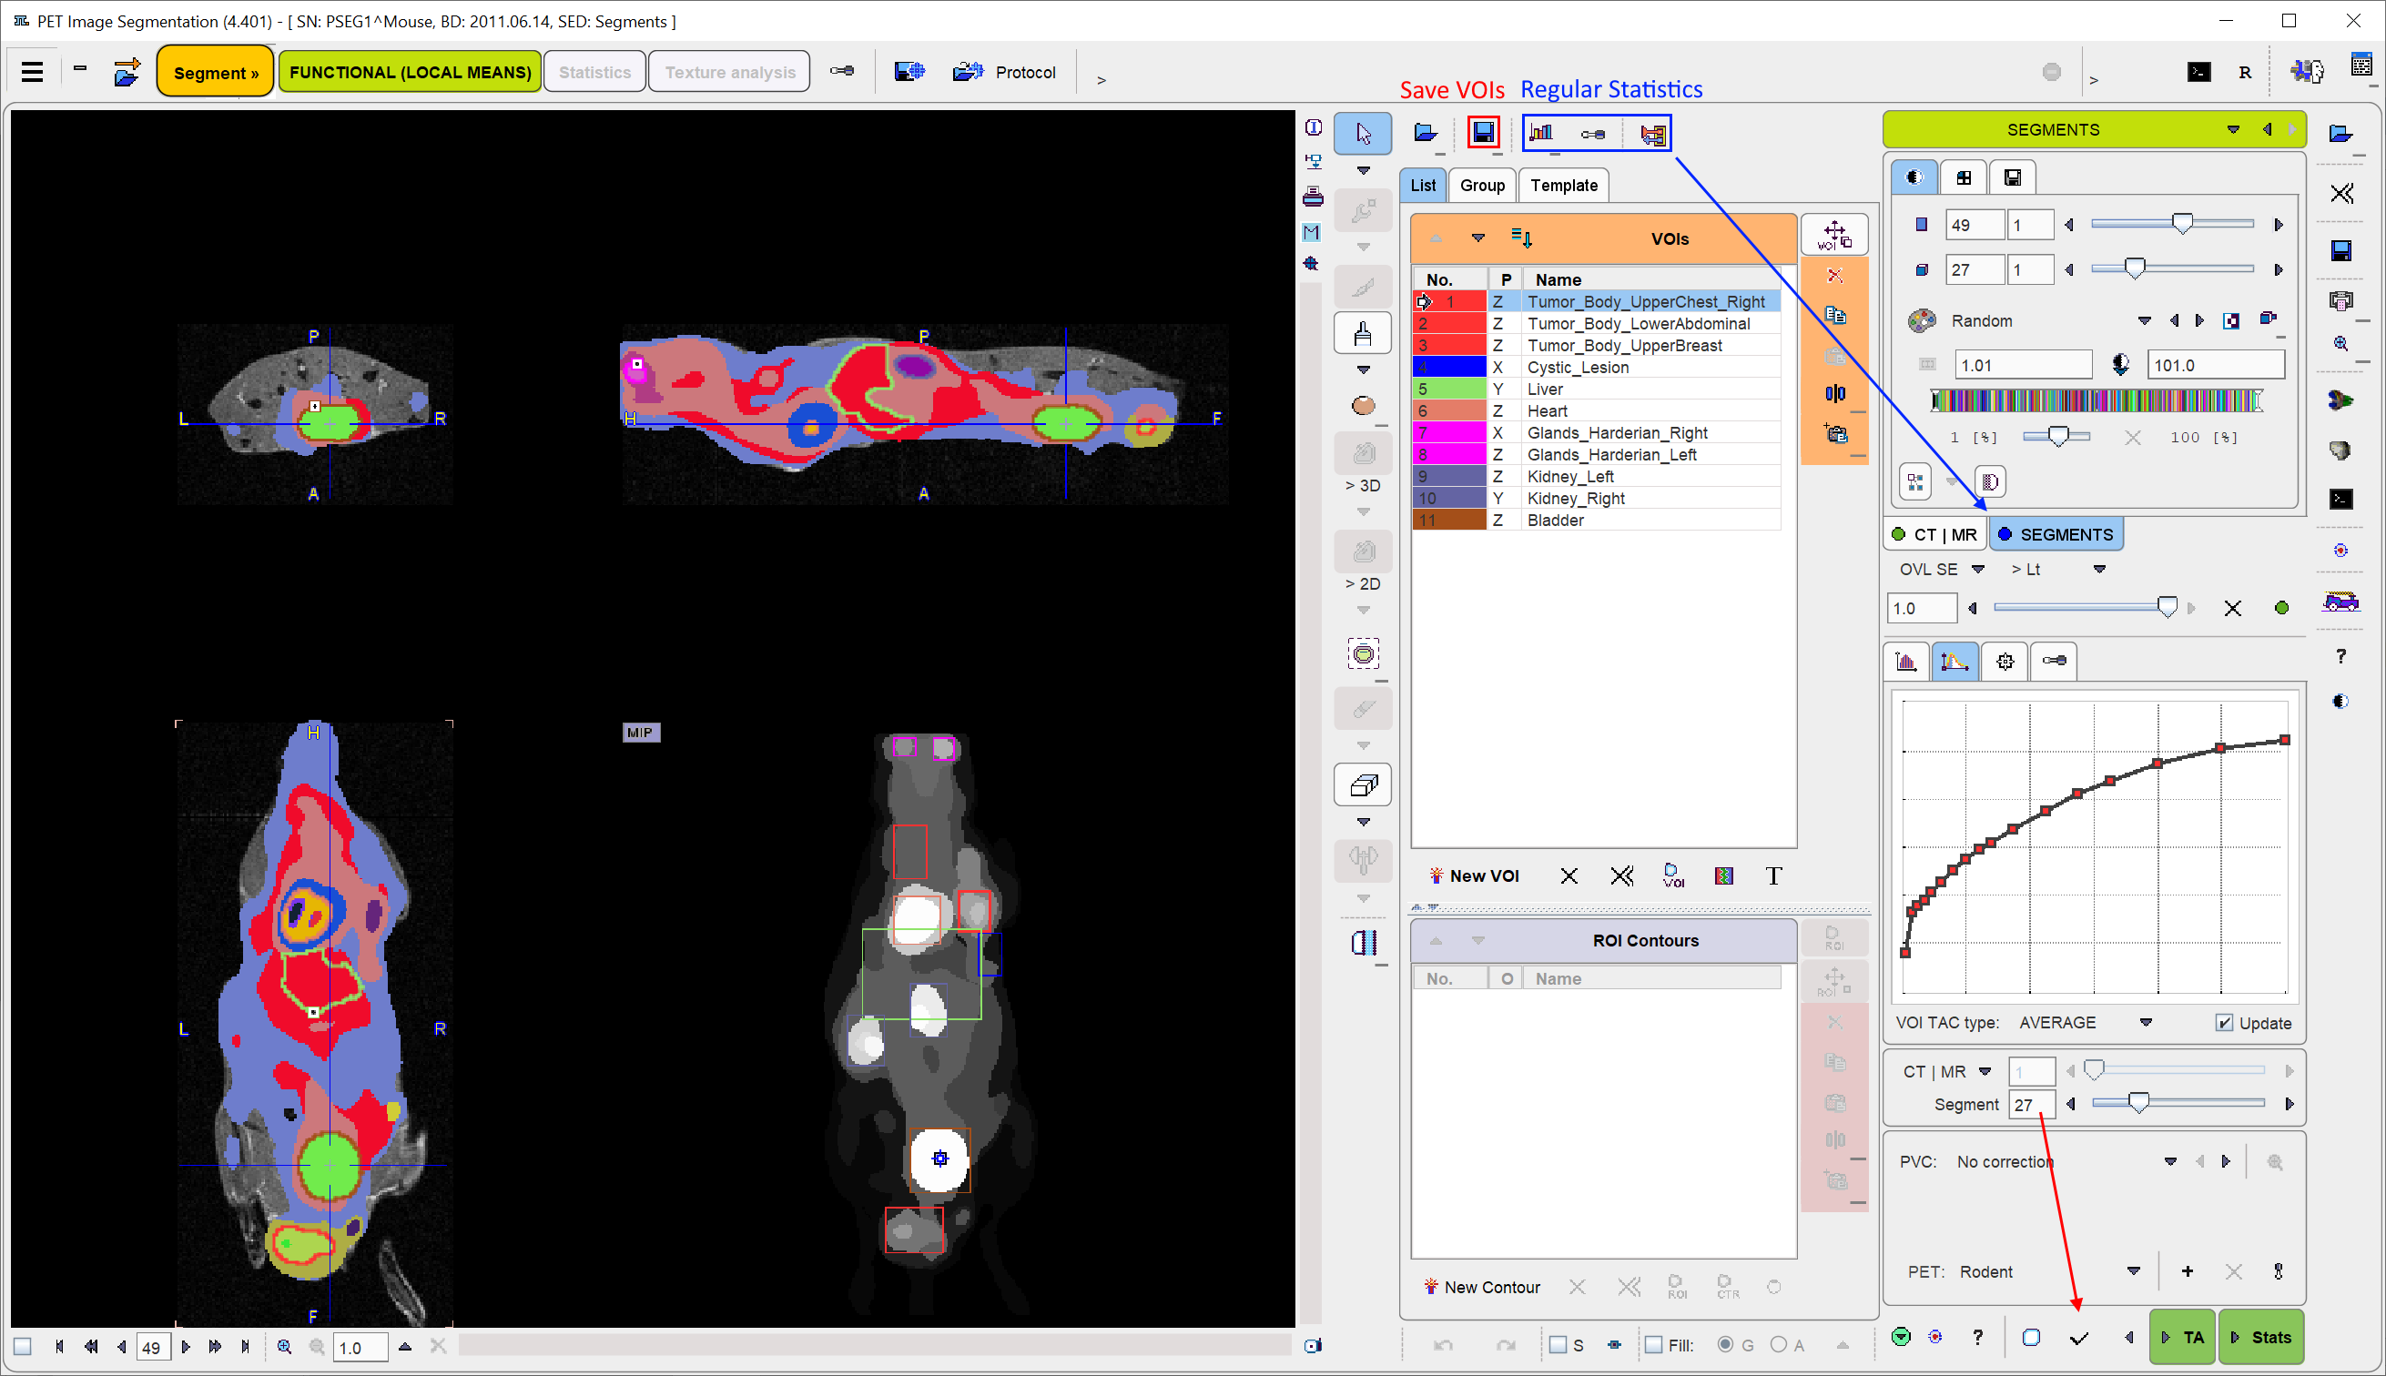Click the copy VOI icon
Image resolution: width=2386 pixels, height=1376 pixels.
click(x=1834, y=315)
